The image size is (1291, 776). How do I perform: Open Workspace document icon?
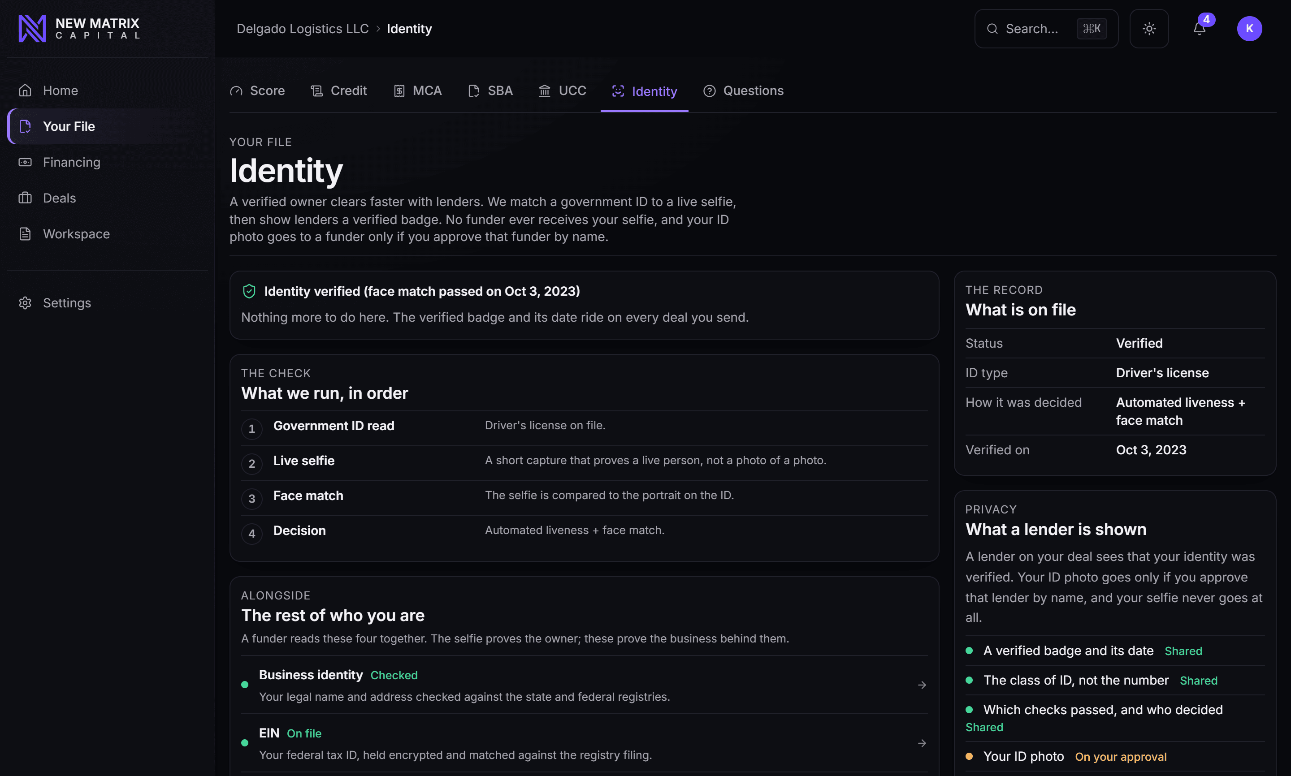pos(25,234)
